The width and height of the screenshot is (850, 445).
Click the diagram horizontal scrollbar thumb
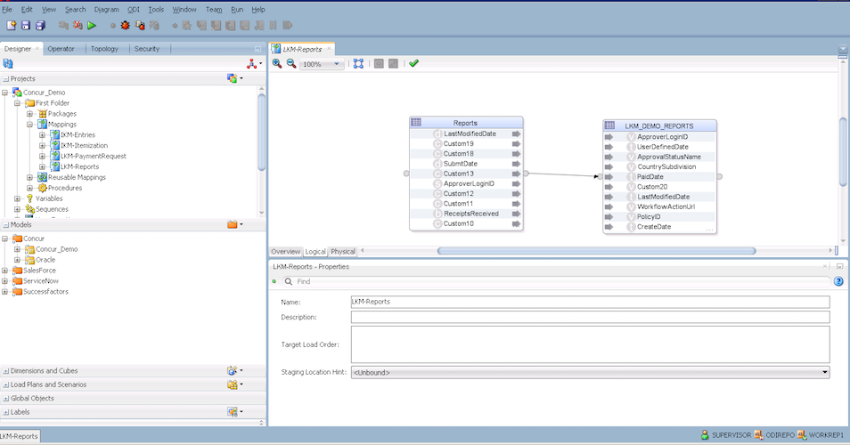[x=596, y=251]
